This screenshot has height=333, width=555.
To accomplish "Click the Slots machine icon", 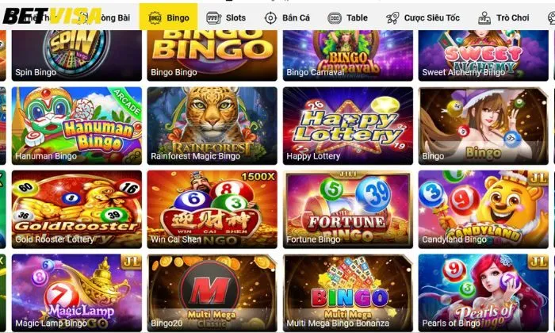I will 213,17.
